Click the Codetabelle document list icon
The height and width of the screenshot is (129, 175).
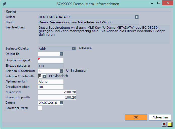[40, 76]
